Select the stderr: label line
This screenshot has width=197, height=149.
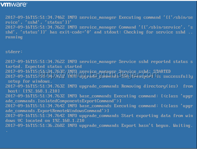(x=14, y=52)
